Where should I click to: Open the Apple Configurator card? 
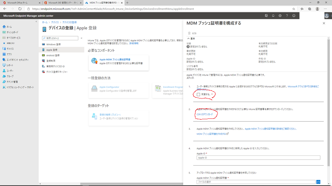(x=118, y=90)
